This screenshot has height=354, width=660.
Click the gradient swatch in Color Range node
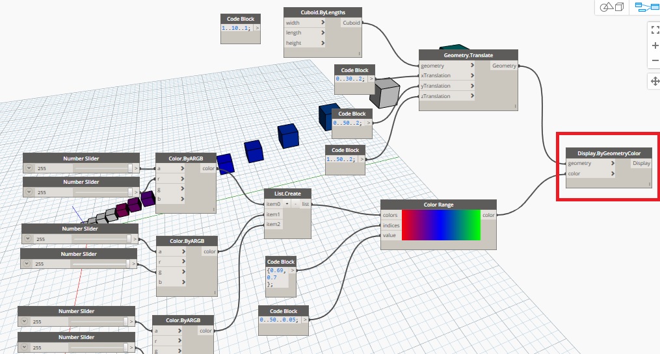tap(440, 225)
